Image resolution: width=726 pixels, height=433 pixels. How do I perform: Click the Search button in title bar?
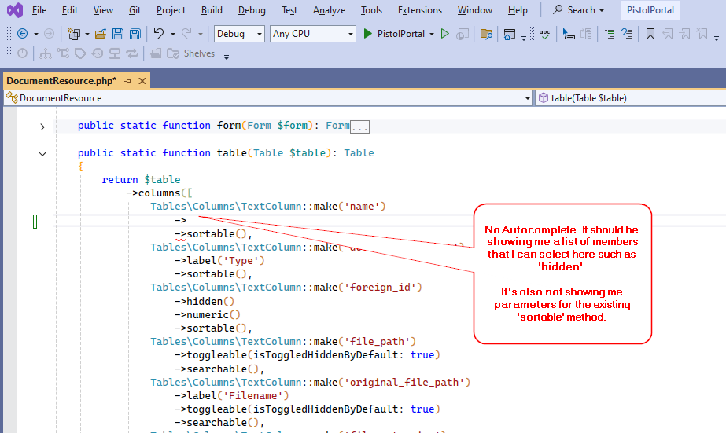pos(579,10)
